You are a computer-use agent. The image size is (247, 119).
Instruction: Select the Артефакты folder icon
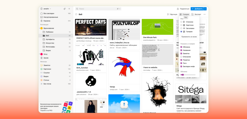(44, 39)
